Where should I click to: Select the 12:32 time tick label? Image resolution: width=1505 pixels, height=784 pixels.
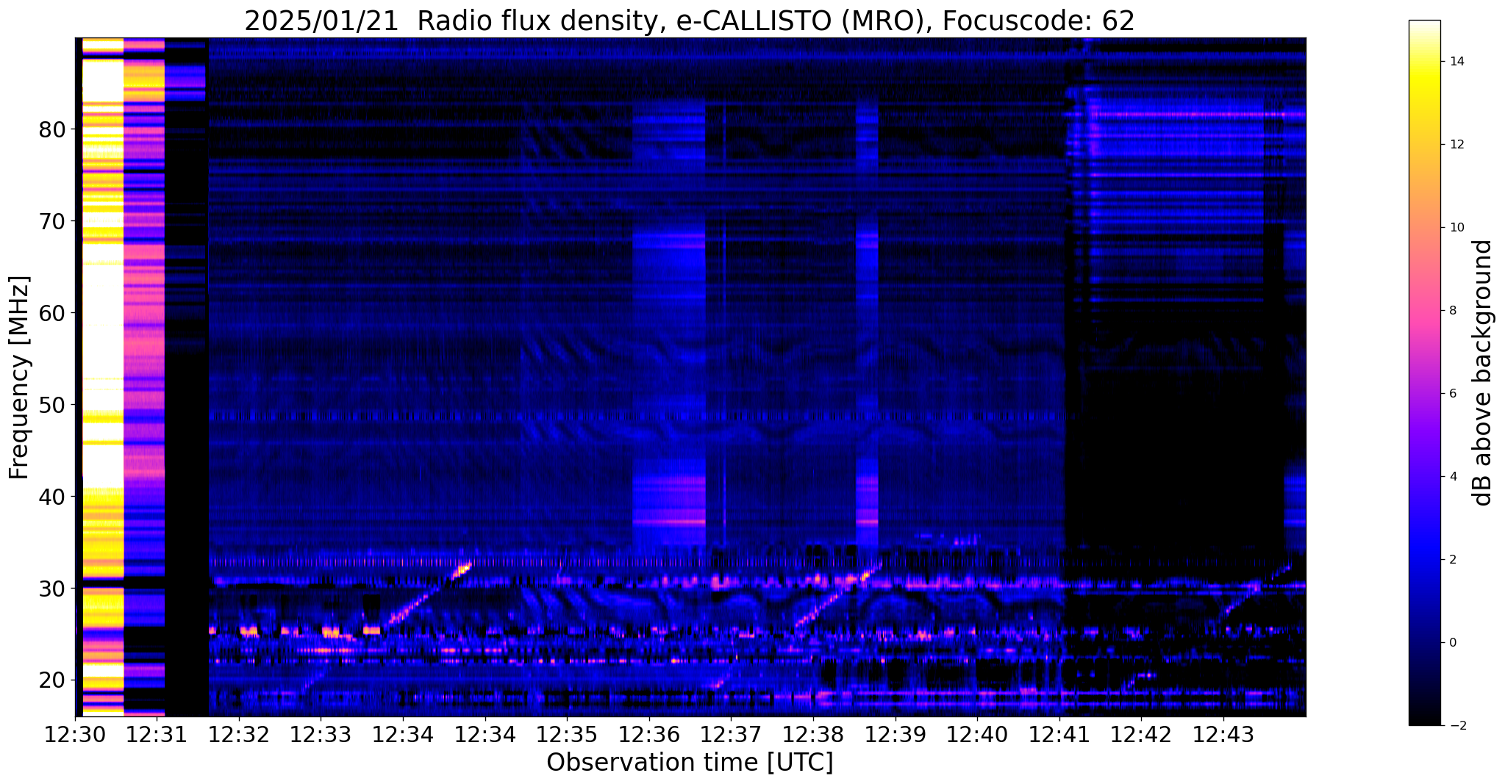pyautogui.click(x=239, y=735)
